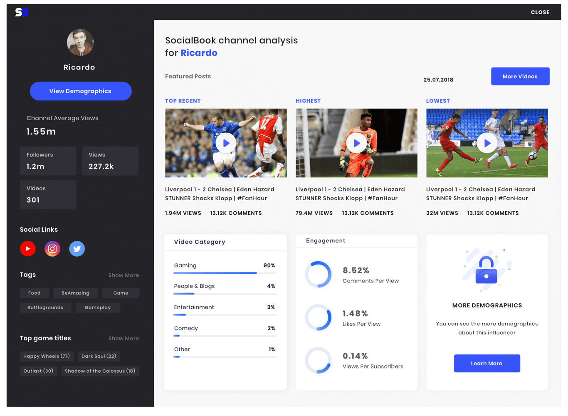Click the Learn More button
This screenshot has height=416, width=568.
[x=487, y=363]
